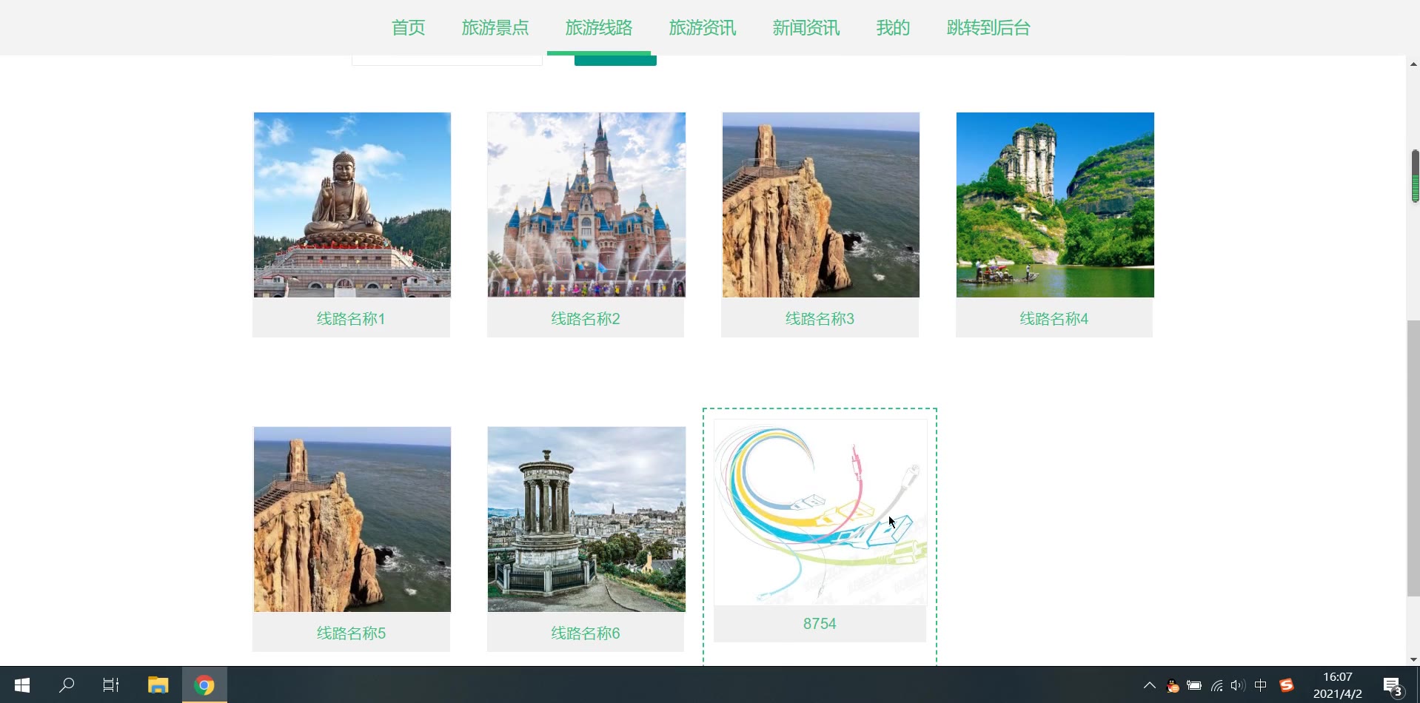1420x703 pixels.
Task: Click the QQ penguin tray icon
Action: pyautogui.click(x=1172, y=685)
